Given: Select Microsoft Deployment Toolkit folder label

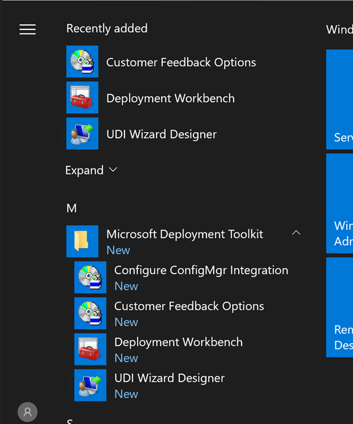Looking at the screenshot, I should (x=185, y=234).
